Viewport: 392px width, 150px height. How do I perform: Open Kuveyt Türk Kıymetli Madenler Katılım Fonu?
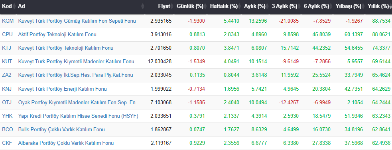click(x=76, y=61)
